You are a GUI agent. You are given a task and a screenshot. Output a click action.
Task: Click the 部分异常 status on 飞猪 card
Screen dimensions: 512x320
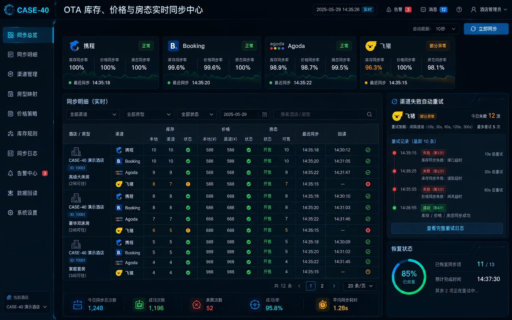coord(438,46)
